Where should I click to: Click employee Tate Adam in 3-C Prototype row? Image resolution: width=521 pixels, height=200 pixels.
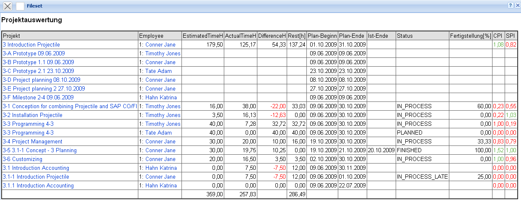point(155,71)
